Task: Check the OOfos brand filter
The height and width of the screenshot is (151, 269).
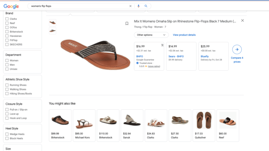Action: pos(7,27)
